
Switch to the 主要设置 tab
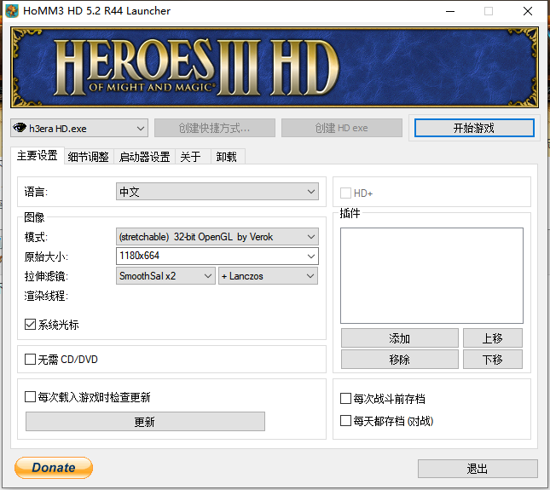[x=38, y=156]
